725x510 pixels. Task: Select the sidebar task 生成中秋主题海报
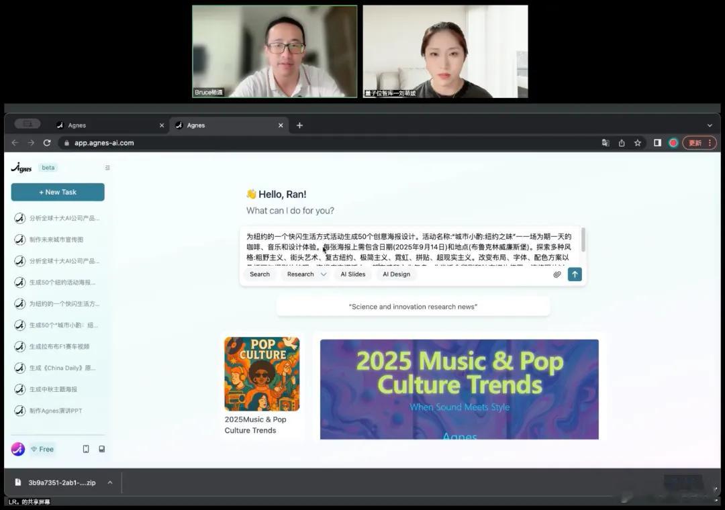pyautogui.click(x=50, y=389)
